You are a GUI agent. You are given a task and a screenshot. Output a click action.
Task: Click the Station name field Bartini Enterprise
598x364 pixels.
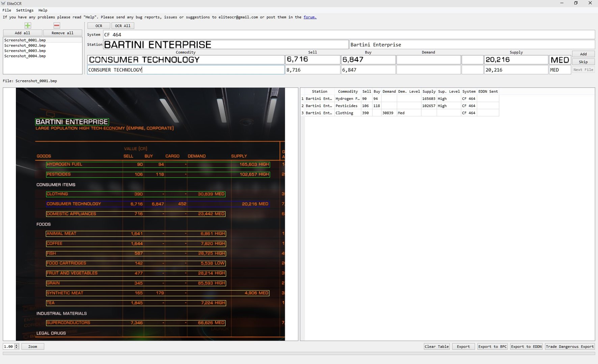pos(472,44)
